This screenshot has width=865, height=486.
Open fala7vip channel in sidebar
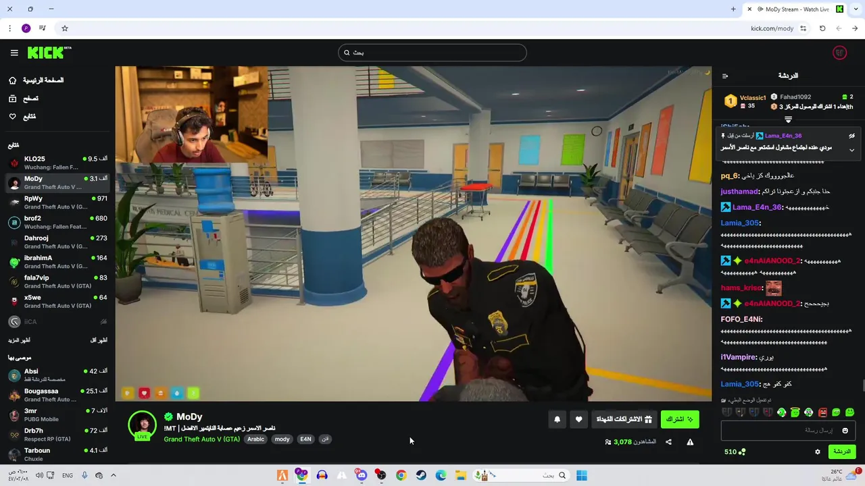click(x=57, y=281)
